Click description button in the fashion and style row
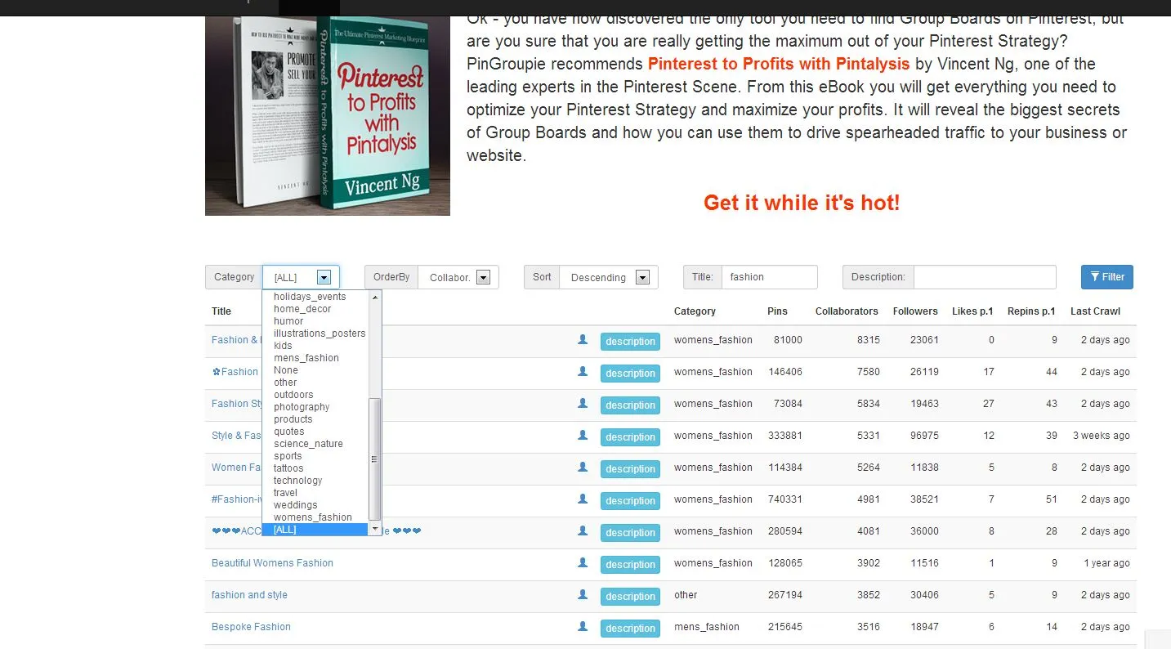 pyautogui.click(x=630, y=596)
